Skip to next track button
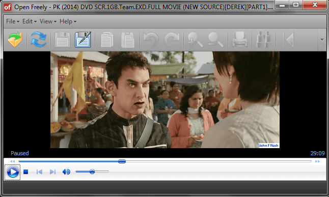 (x=52, y=172)
